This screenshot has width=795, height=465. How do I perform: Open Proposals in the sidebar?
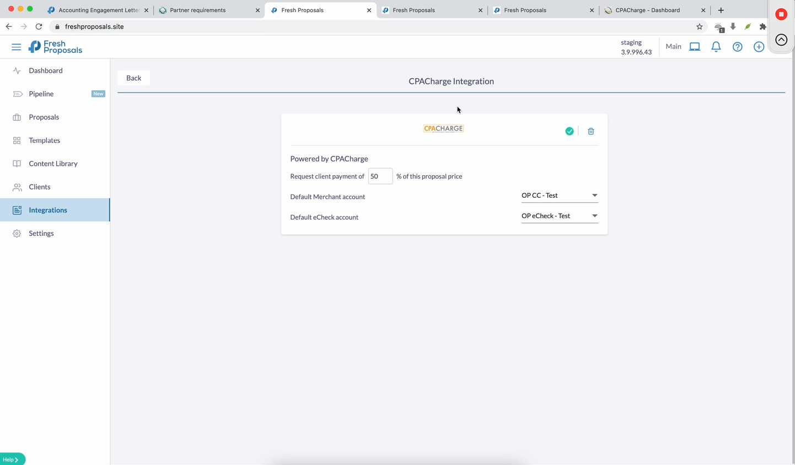tap(55, 117)
